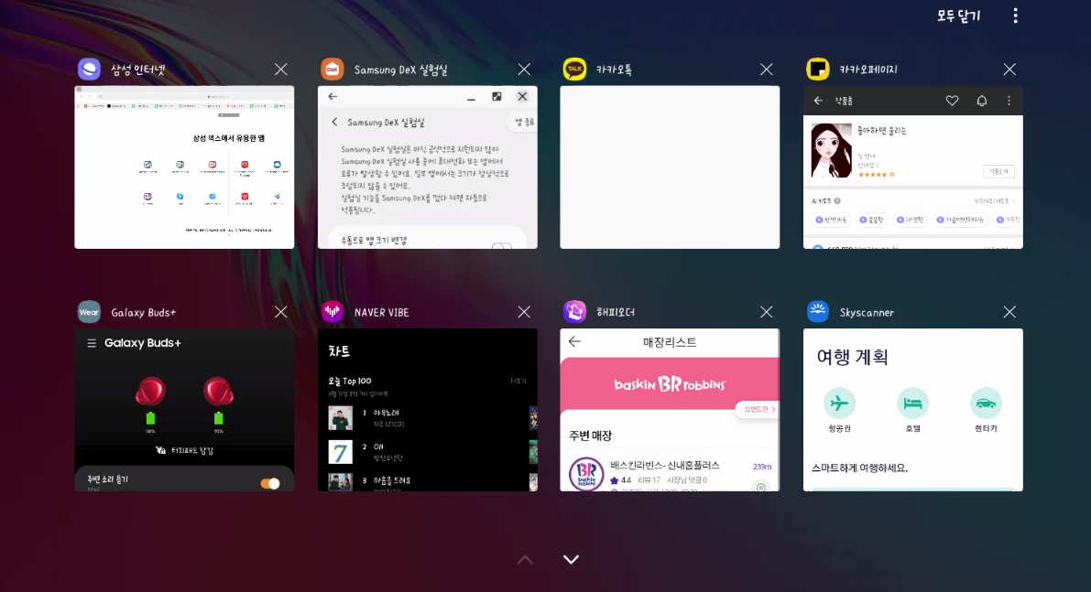Toggle 수동으로 앱 크기 변경 switch
Image resolution: width=1091 pixels, height=592 pixels.
pos(501,246)
